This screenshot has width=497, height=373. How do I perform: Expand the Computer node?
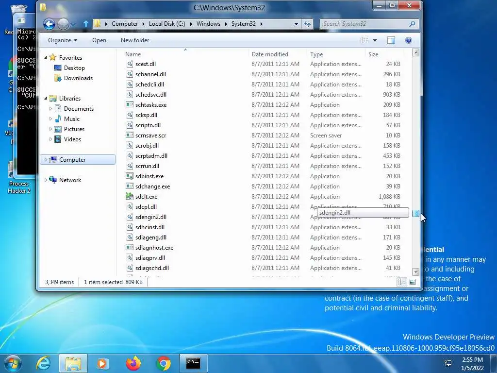click(46, 159)
